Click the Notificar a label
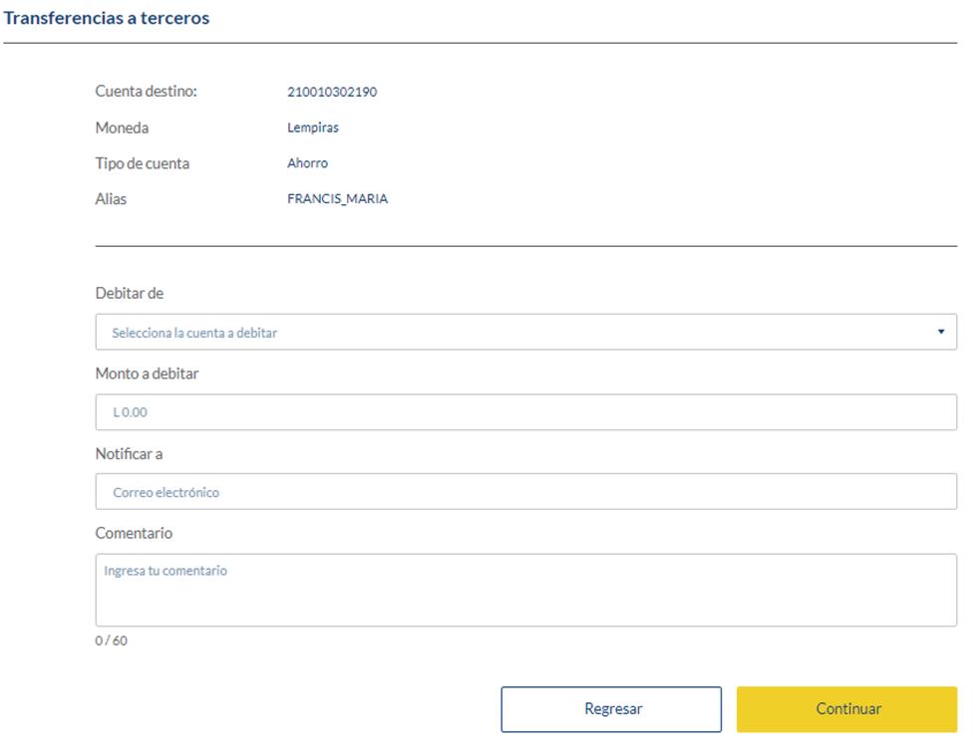This screenshot has height=752, width=977. click(x=129, y=454)
